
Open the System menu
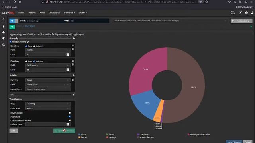click(82, 13)
